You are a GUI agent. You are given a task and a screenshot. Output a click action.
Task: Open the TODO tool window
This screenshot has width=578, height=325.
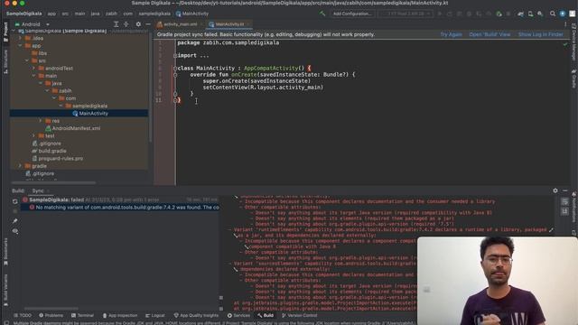23,315
